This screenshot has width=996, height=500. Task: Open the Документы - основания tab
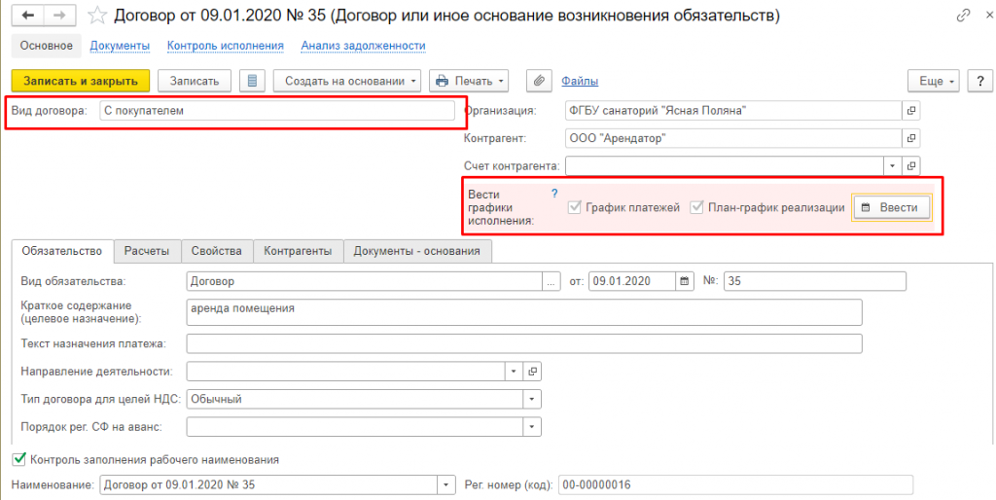[x=417, y=251]
